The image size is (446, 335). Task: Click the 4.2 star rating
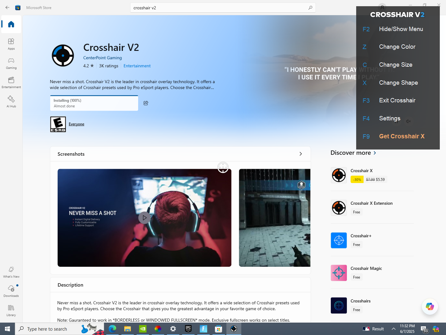point(89,66)
